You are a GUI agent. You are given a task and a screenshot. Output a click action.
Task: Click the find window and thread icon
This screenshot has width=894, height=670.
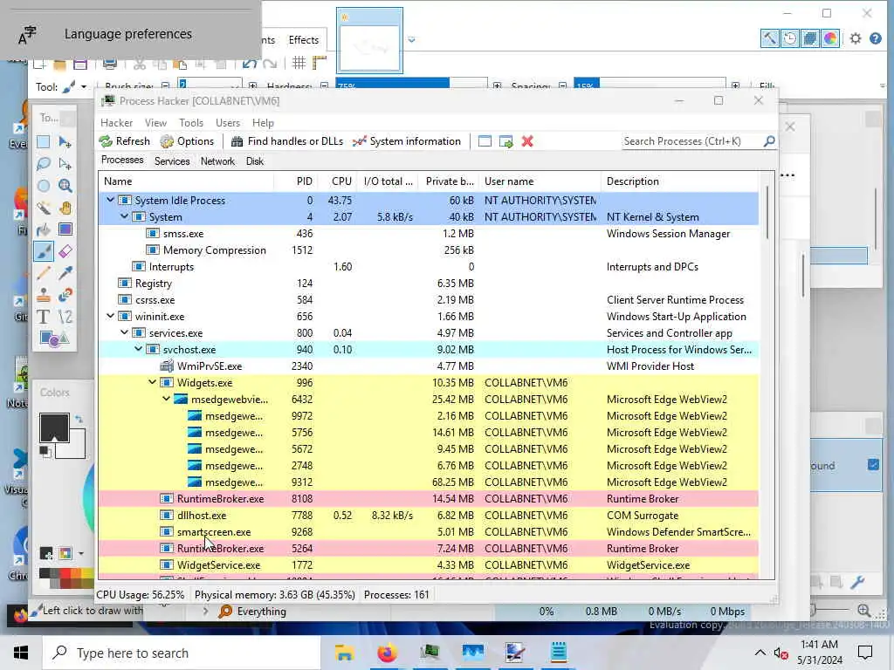click(505, 141)
